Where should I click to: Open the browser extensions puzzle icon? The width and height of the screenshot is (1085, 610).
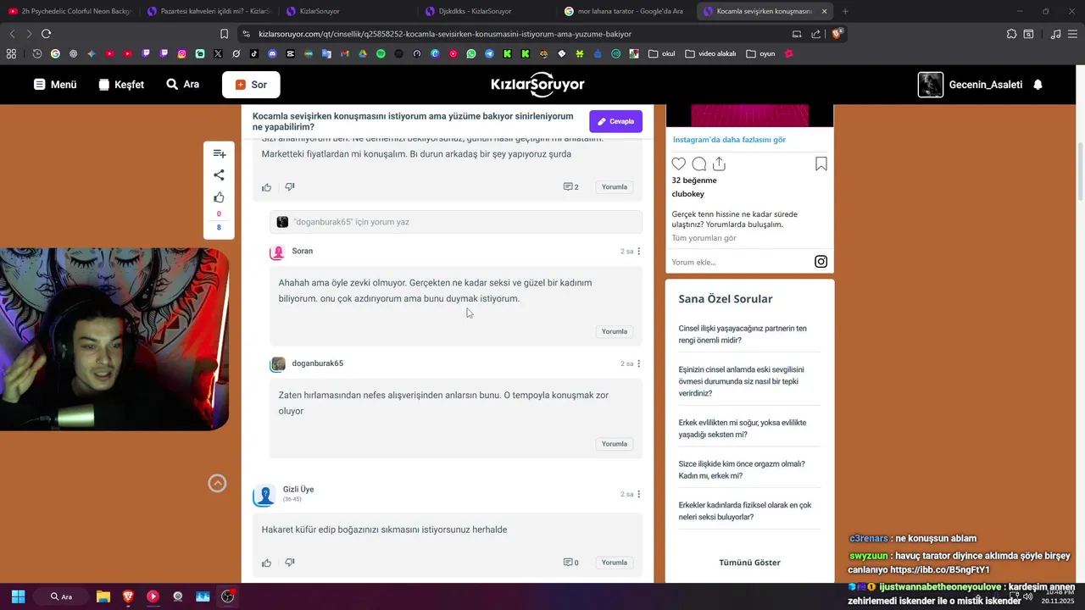[1011, 34]
